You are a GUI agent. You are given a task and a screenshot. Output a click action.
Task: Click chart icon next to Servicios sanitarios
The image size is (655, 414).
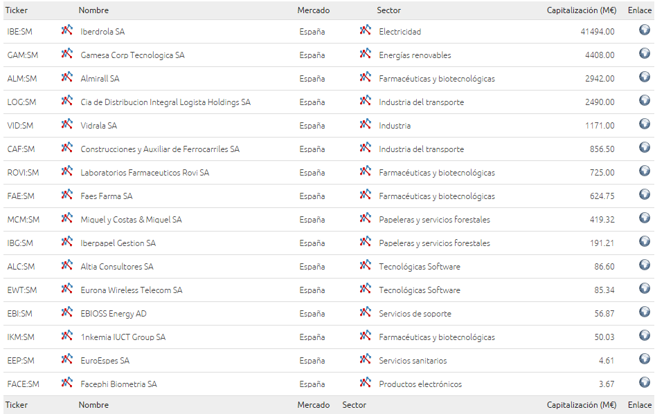pos(365,359)
